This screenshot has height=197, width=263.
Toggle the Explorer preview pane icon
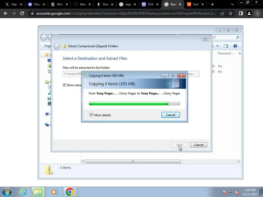click(x=226, y=46)
